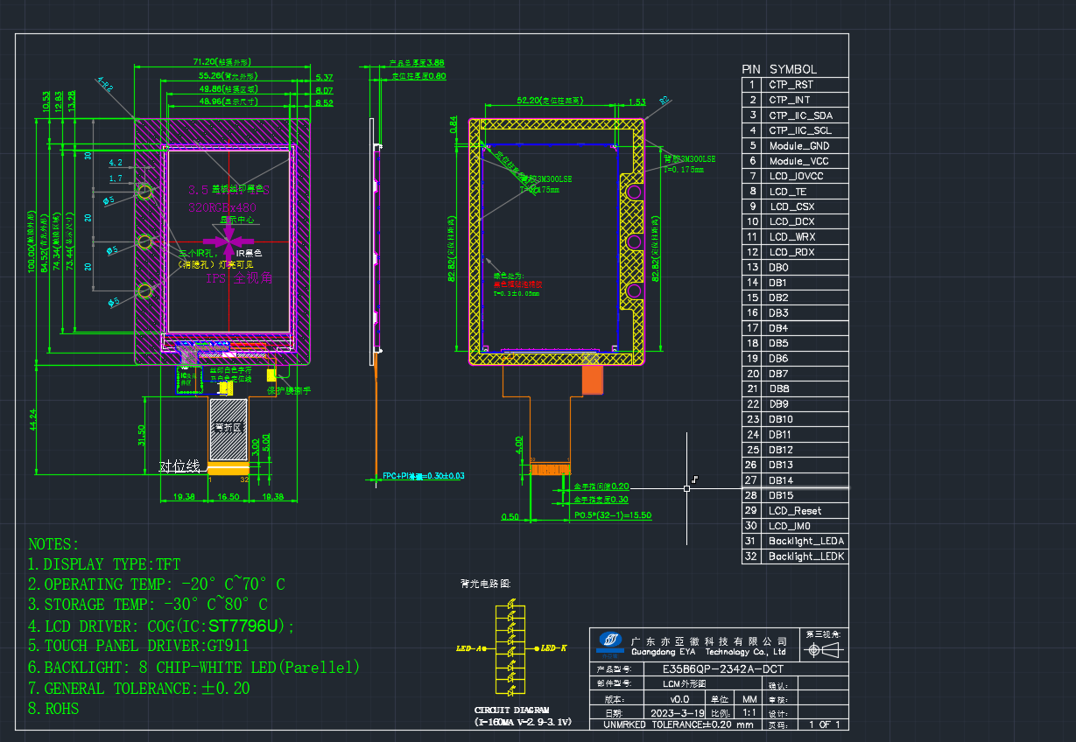Click the TOUCH PANEL DRIVER:GT911 note
This screenshot has width=1076, height=742.
138,647
